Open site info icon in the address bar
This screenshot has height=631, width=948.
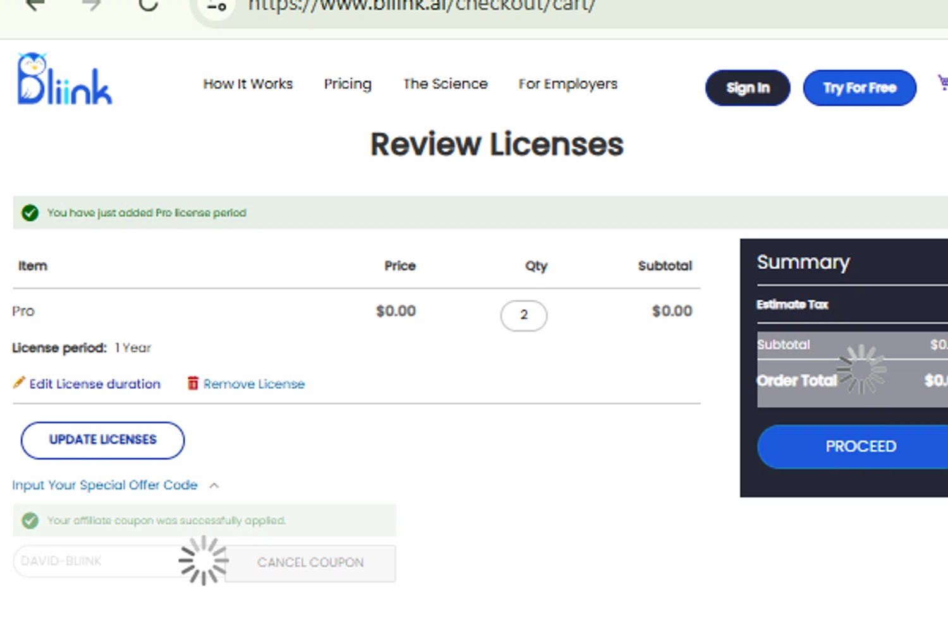(x=216, y=6)
